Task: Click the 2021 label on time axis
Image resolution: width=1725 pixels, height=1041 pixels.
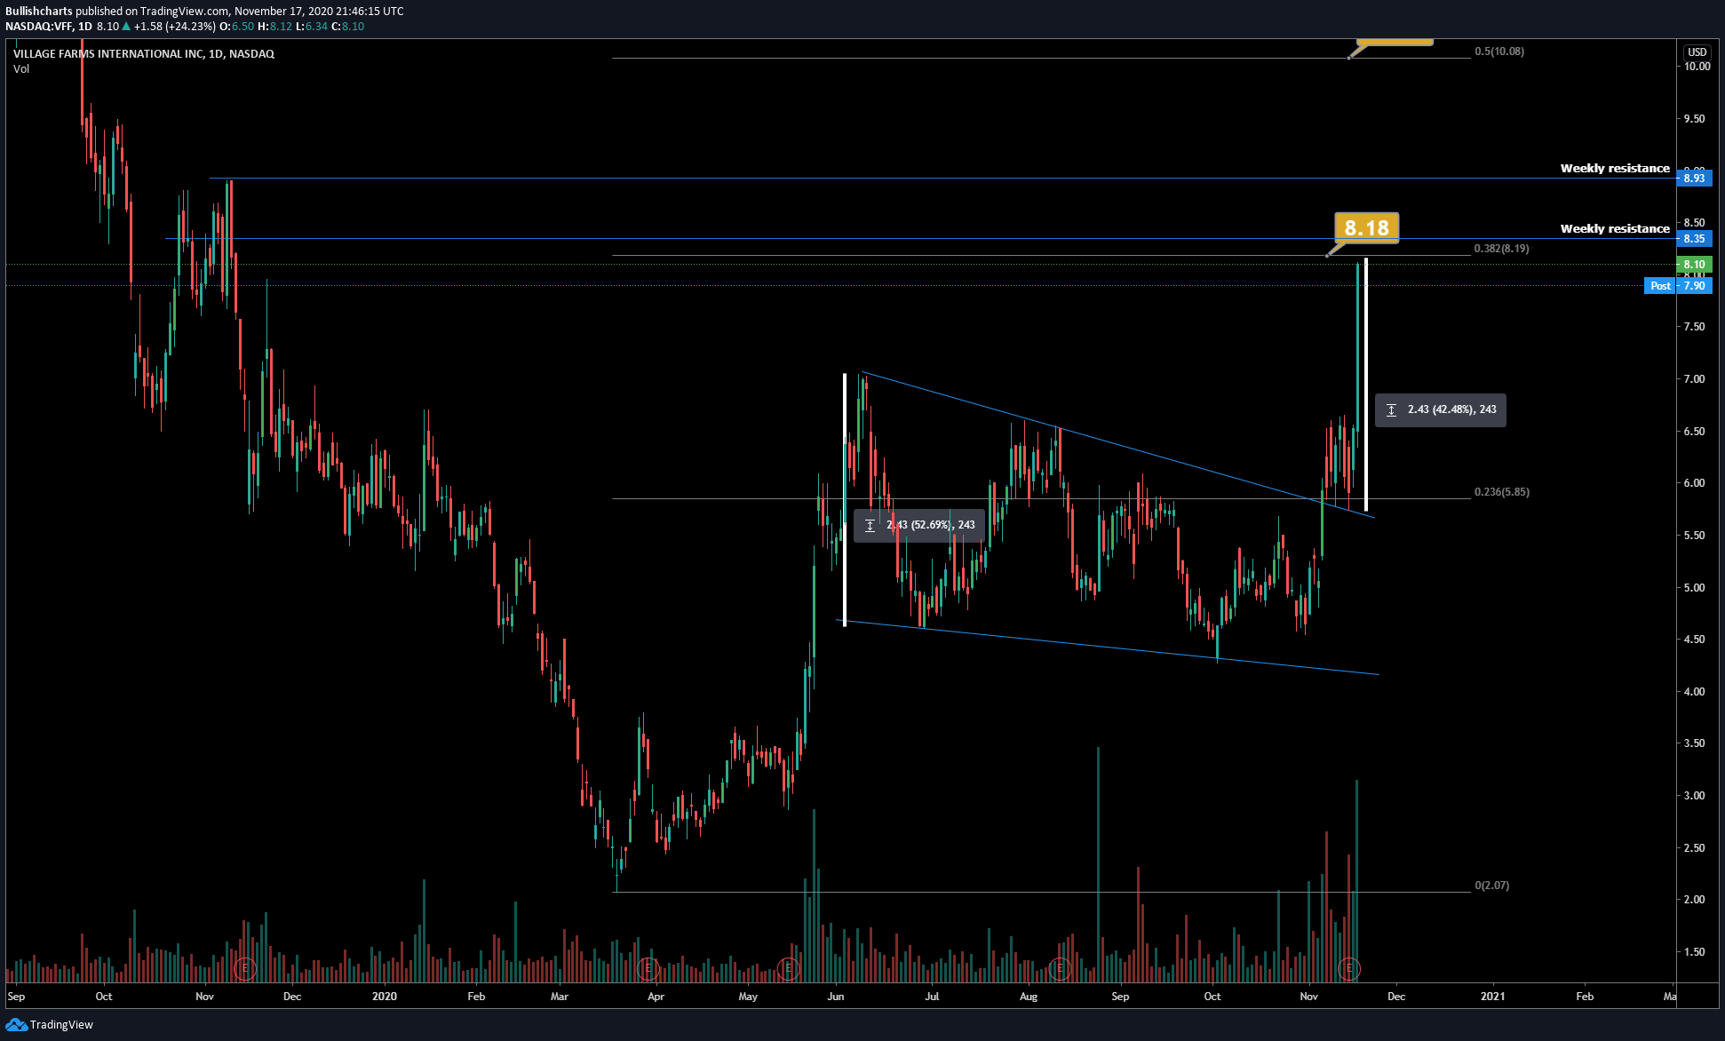Action: coord(1493,996)
